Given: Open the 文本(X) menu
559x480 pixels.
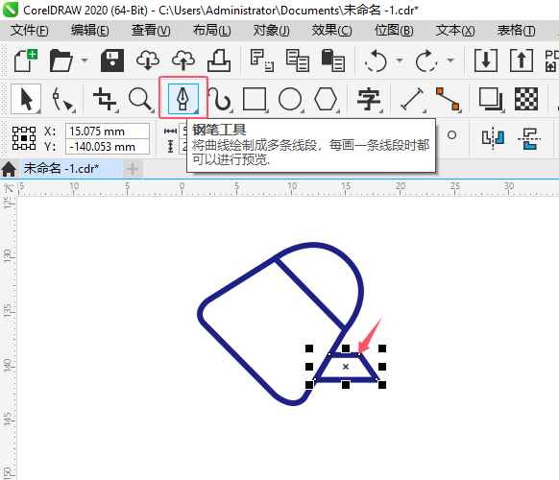Looking at the screenshot, I should [455, 31].
